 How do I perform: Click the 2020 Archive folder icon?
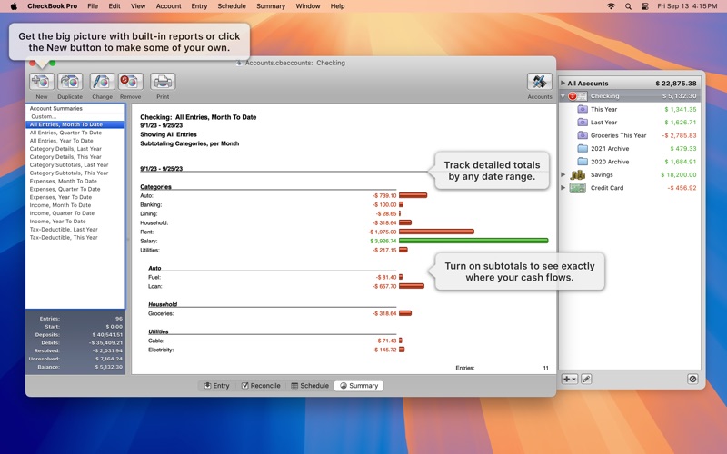tap(583, 162)
